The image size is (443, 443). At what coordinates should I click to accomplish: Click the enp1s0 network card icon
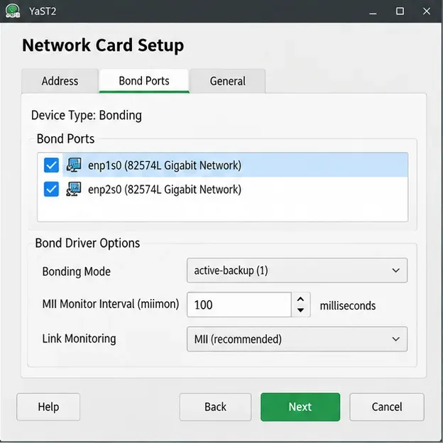(74, 165)
